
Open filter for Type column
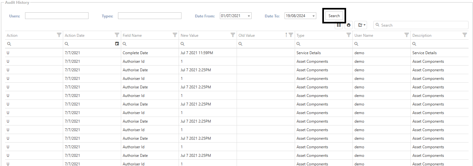(349, 35)
